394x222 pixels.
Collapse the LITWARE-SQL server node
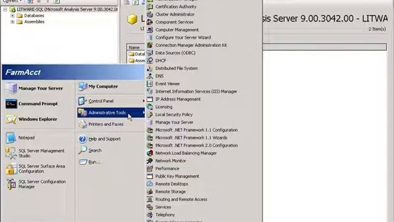(5, 10)
